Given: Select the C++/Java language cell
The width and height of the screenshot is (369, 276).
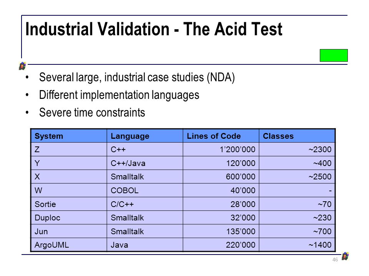Looking at the screenshot, I should coord(145,163).
